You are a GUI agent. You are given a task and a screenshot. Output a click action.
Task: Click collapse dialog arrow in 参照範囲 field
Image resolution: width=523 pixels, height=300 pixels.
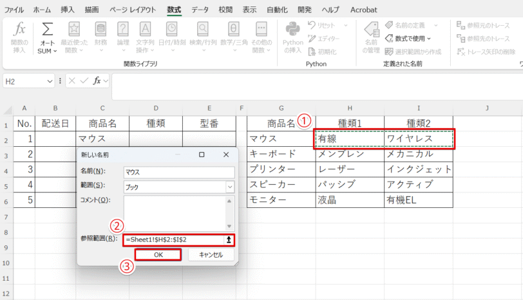click(229, 239)
